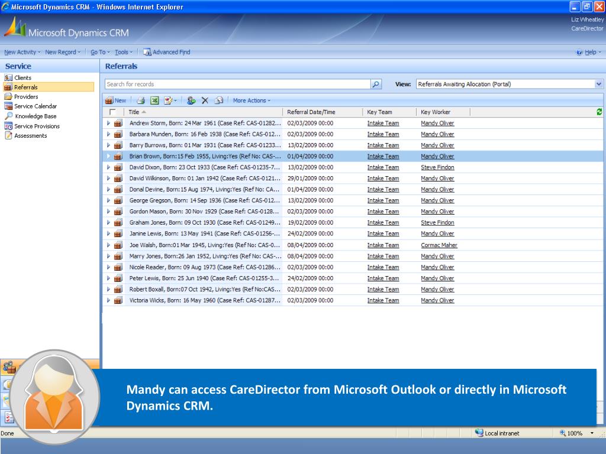The height and width of the screenshot is (454, 606).
Task: Open Steve Findon link on Graham Jones row
Action: click(437, 223)
